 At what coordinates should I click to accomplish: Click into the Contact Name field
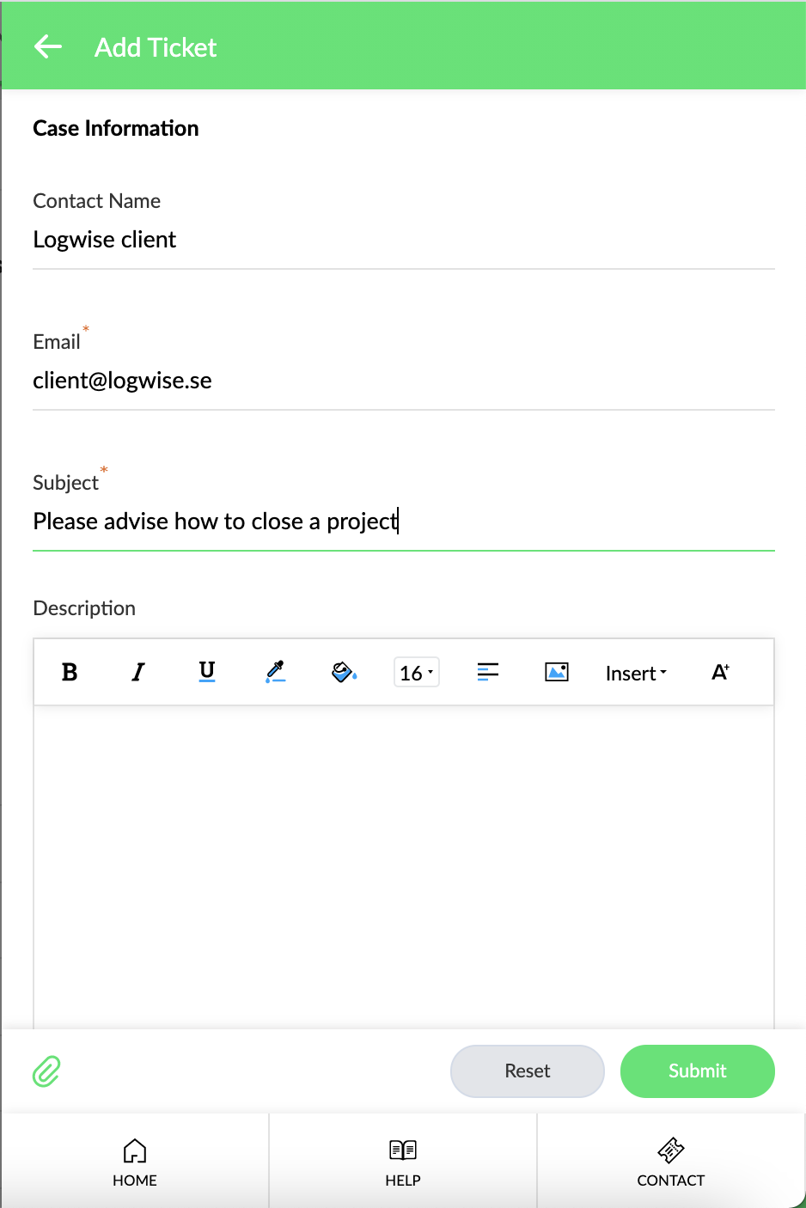404,240
